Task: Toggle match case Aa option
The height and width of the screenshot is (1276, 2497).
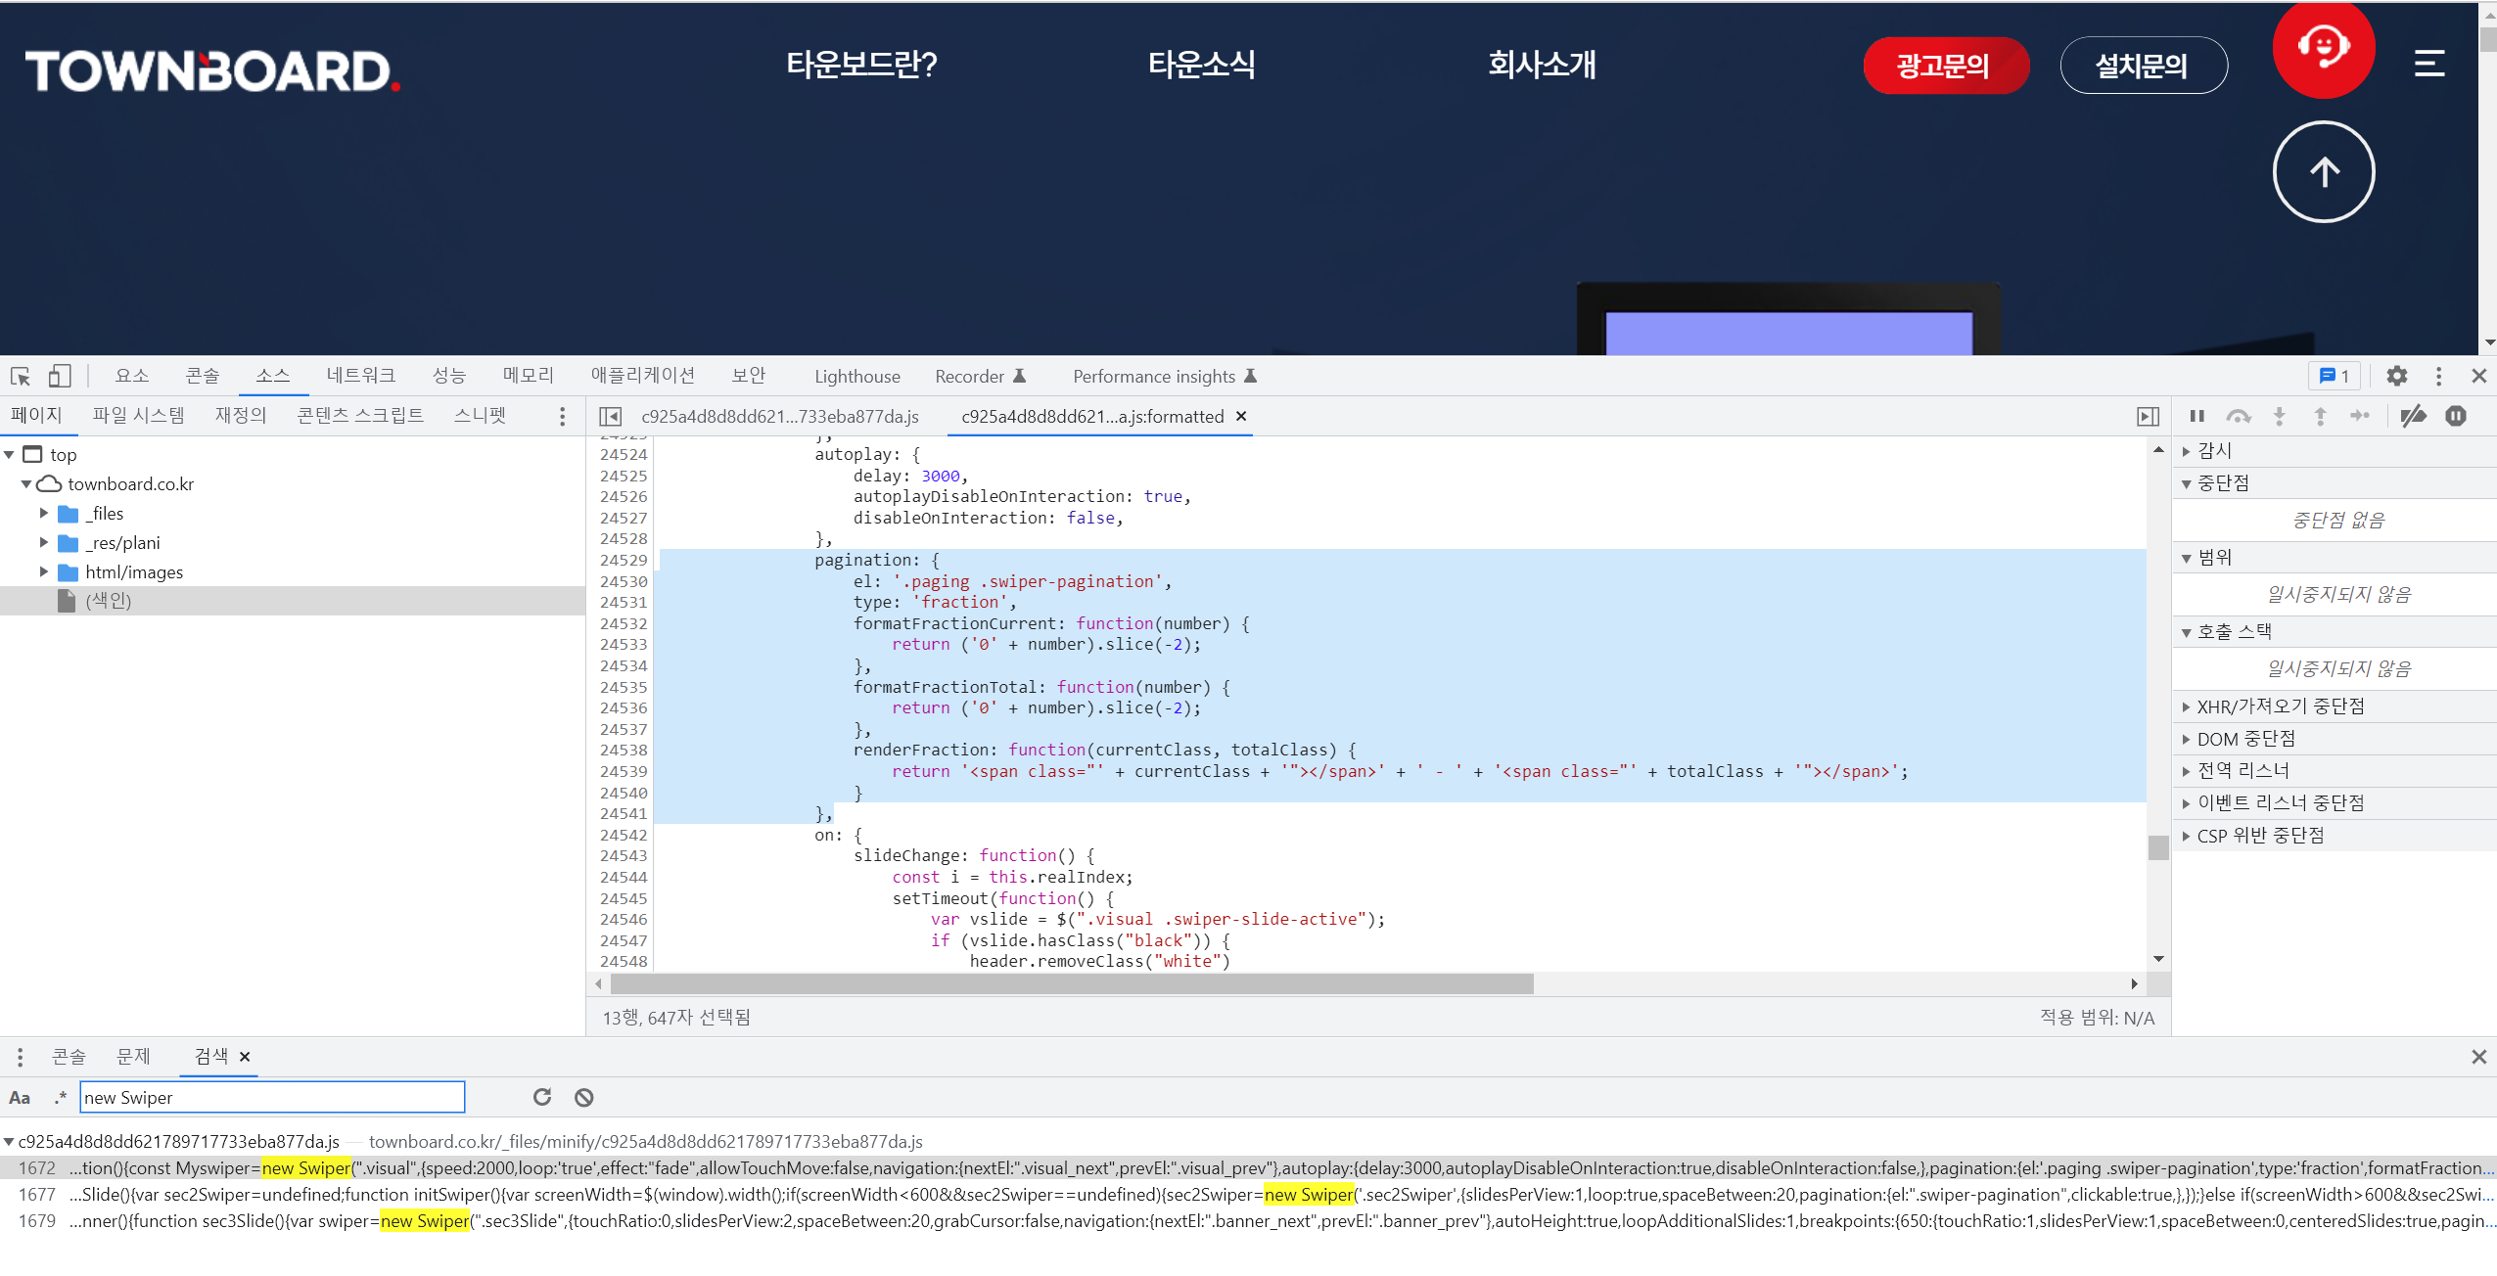Action: [20, 1097]
